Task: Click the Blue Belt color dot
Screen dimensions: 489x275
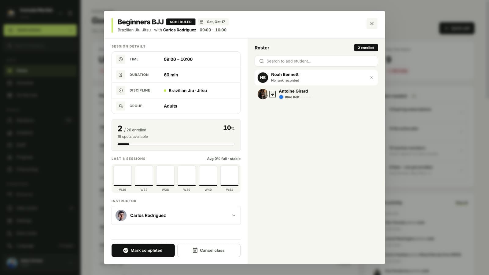Action: [x=281, y=97]
